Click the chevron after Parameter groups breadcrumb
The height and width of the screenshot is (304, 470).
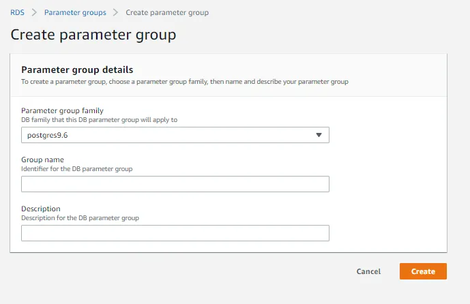click(x=116, y=12)
